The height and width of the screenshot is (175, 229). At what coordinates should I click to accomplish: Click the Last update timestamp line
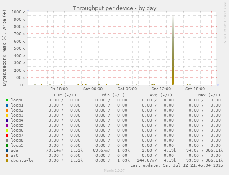177,165
